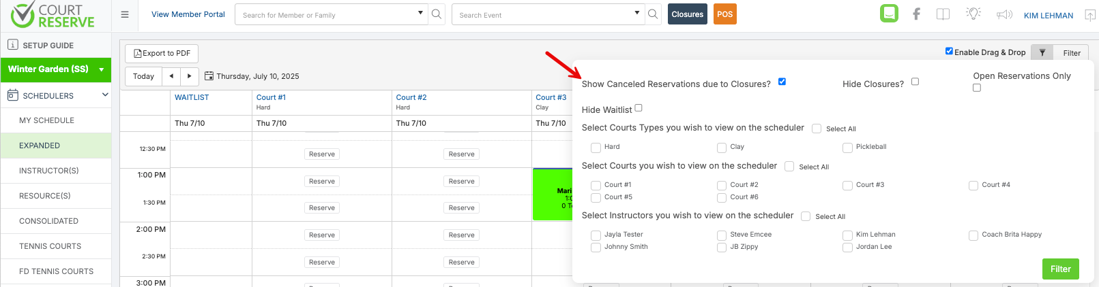Open the lightbulb ideas icon
This screenshot has height=287, width=1099.
(x=973, y=14)
